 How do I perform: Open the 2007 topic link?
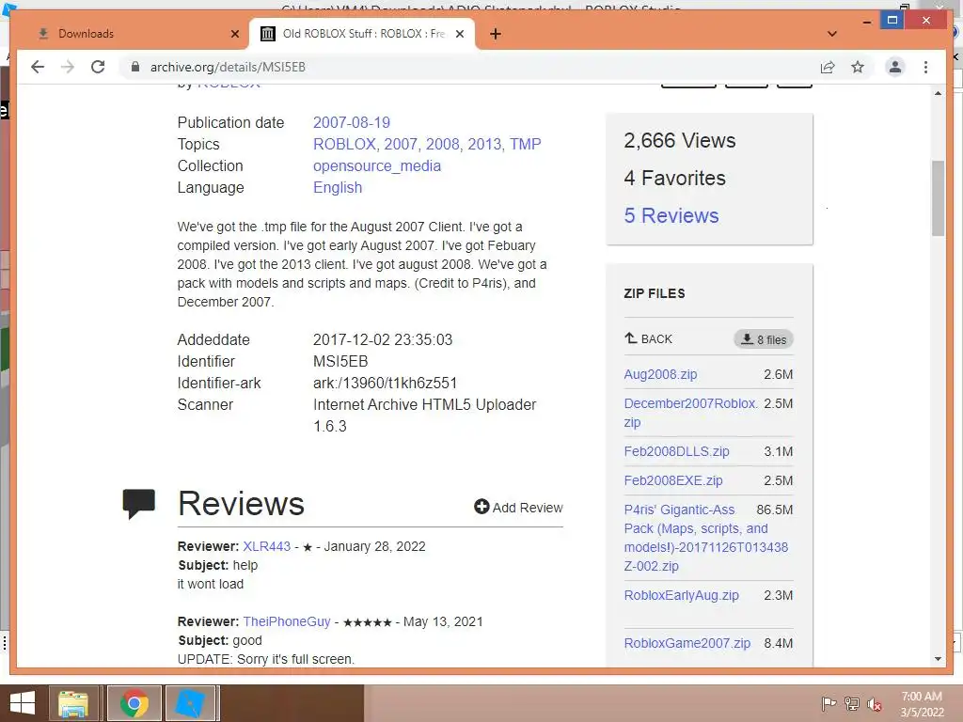[401, 144]
